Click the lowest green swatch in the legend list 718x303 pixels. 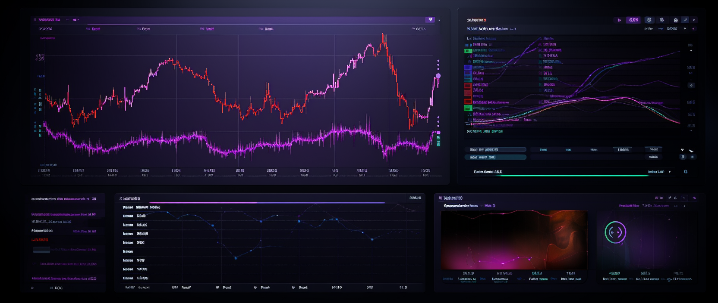click(468, 108)
